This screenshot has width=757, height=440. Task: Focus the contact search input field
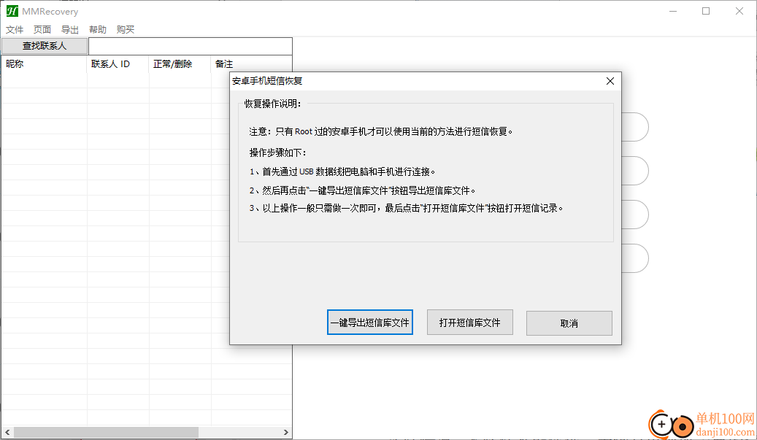click(x=191, y=46)
